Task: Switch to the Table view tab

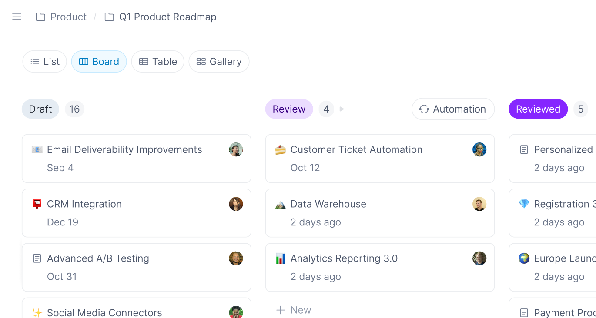Action: [158, 62]
